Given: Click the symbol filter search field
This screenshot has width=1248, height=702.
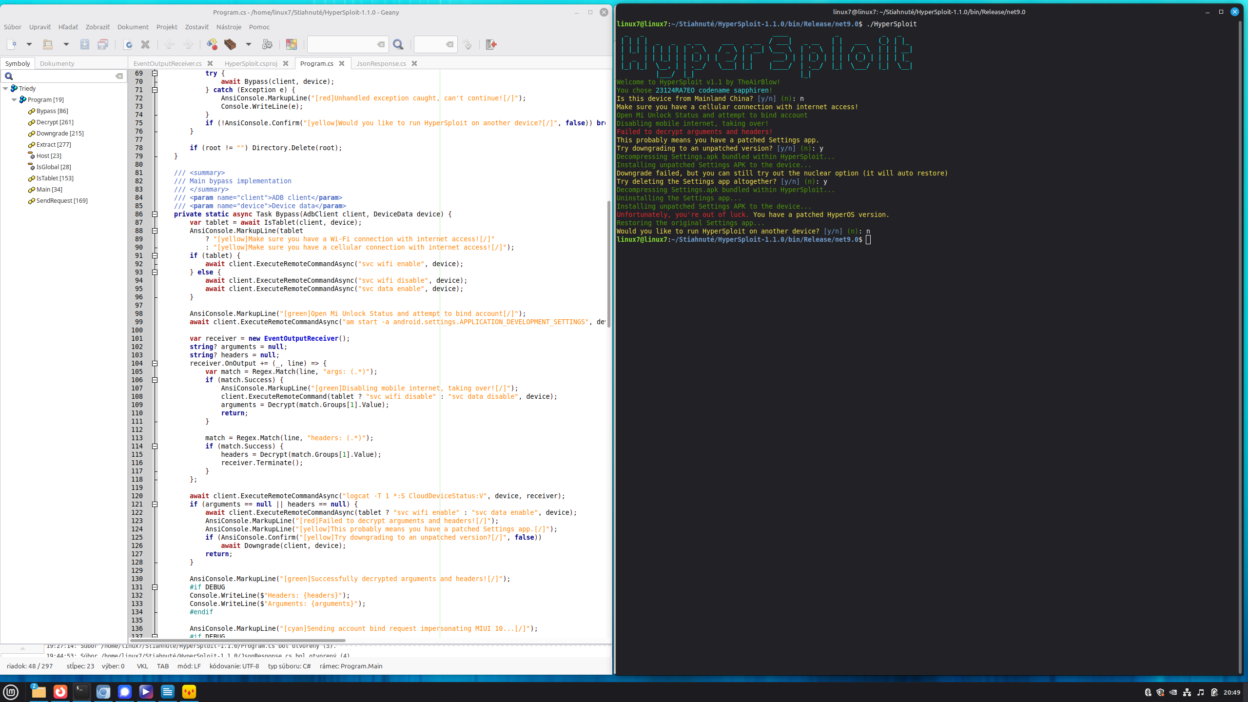Looking at the screenshot, I should (64, 76).
